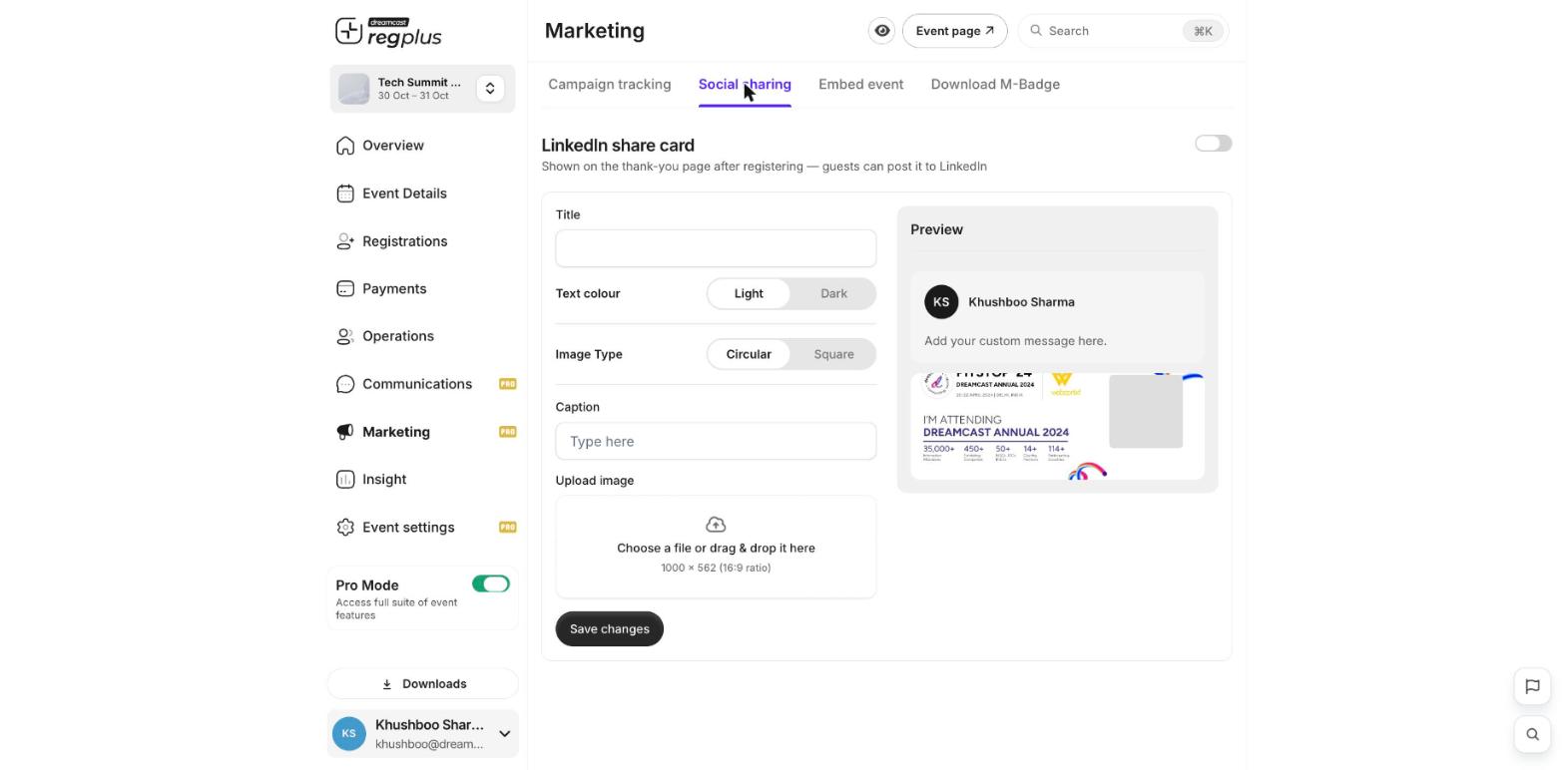
Task: Click the Event Details calendar icon
Action: click(x=345, y=193)
